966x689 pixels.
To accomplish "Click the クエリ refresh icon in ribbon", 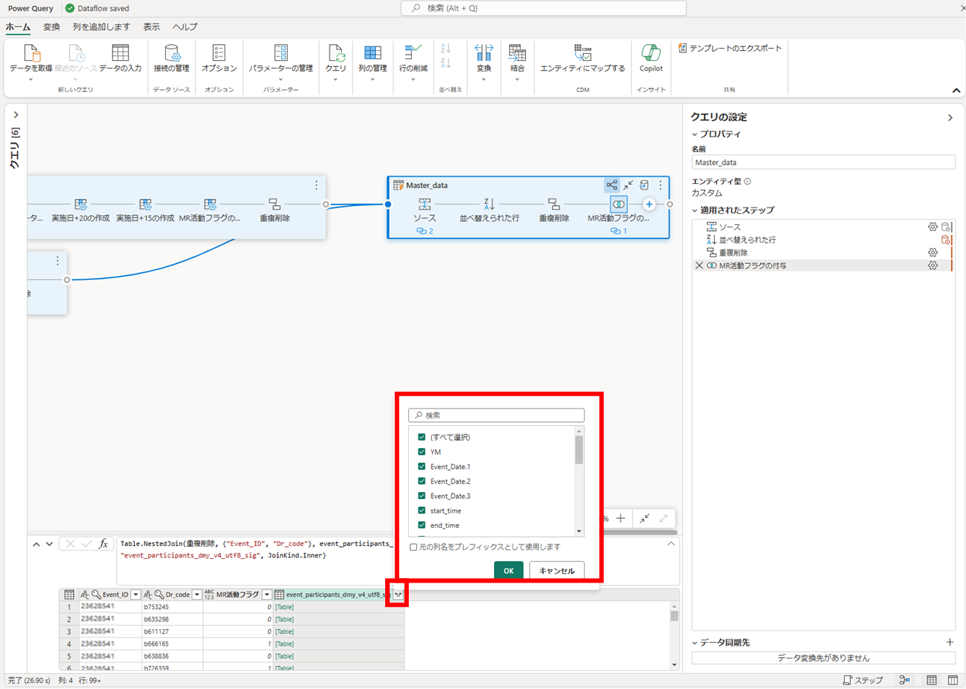I will click(336, 53).
